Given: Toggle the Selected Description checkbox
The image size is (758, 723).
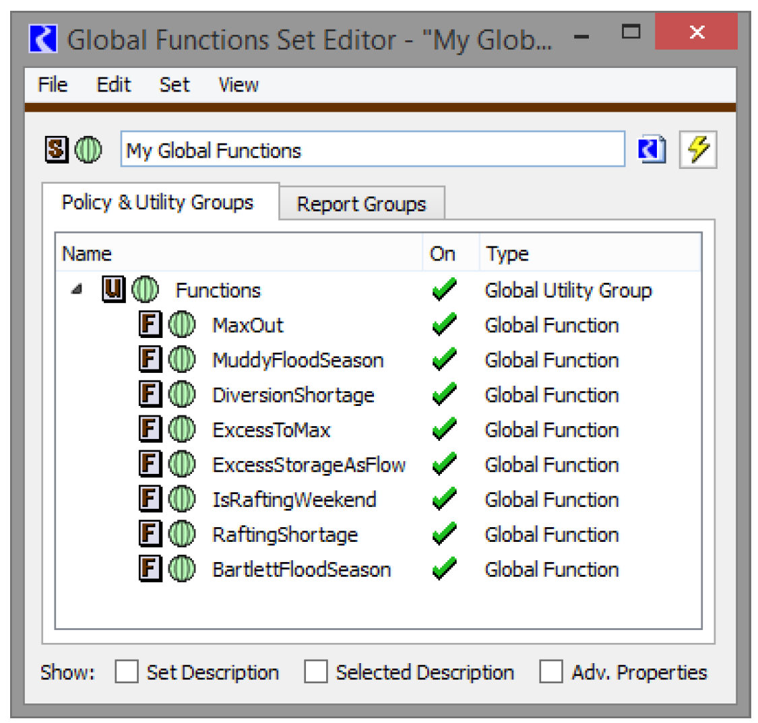Looking at the screenshot, I should pos(315,672).
